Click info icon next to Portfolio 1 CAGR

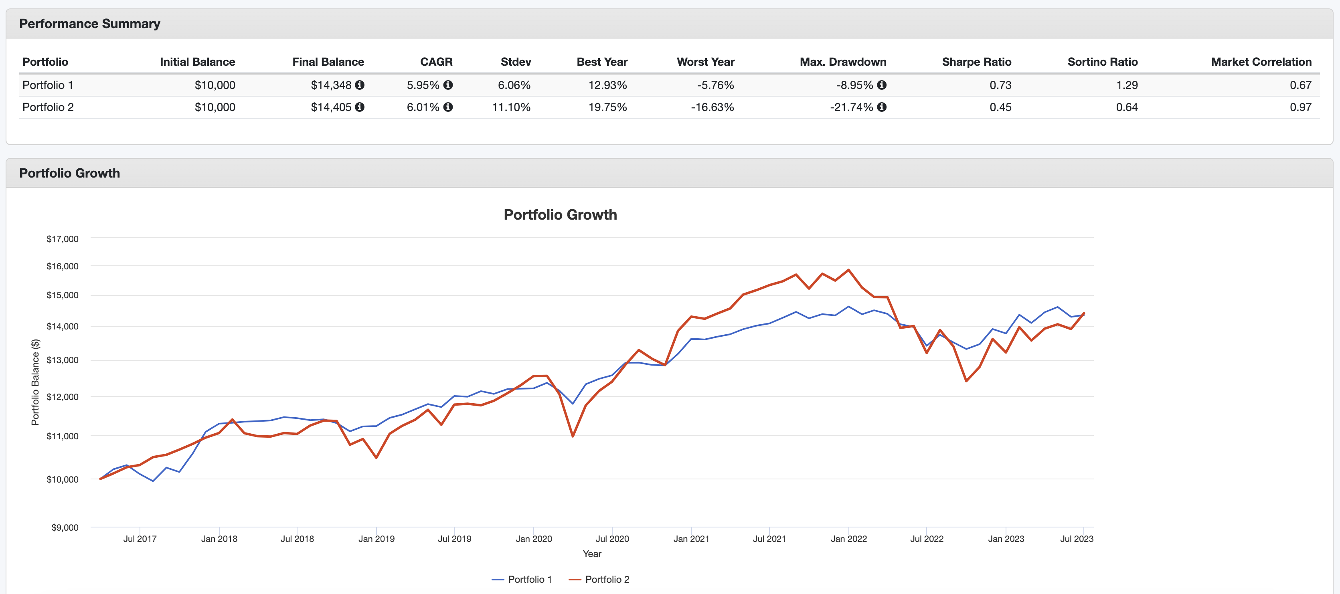(x=448, y=85)
